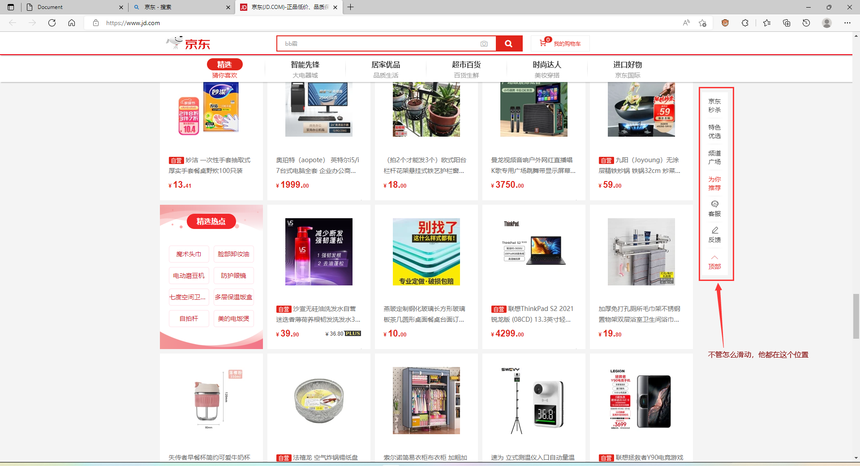Screen dimensions: 860x466
Task: Click browser back arrow
Action: click(x=13, y=23)
